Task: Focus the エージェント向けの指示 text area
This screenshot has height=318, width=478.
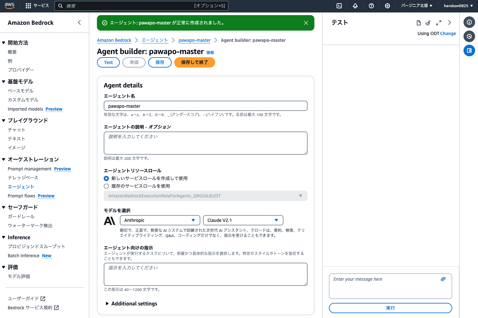Action: [x=206, y=274]
